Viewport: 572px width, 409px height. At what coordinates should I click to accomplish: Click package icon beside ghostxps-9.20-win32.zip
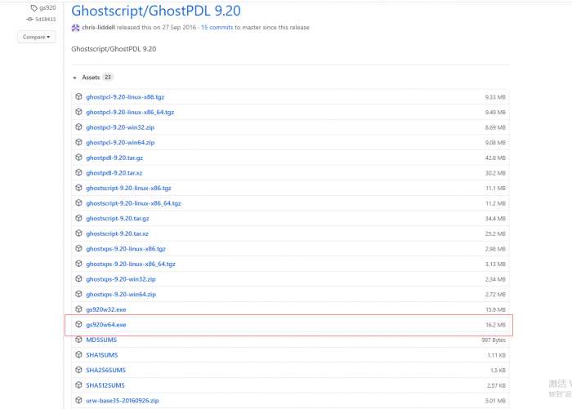point(78,279)
